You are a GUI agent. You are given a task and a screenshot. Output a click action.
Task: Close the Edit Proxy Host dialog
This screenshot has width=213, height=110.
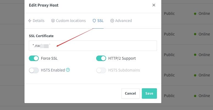click(x=154, y=5)
